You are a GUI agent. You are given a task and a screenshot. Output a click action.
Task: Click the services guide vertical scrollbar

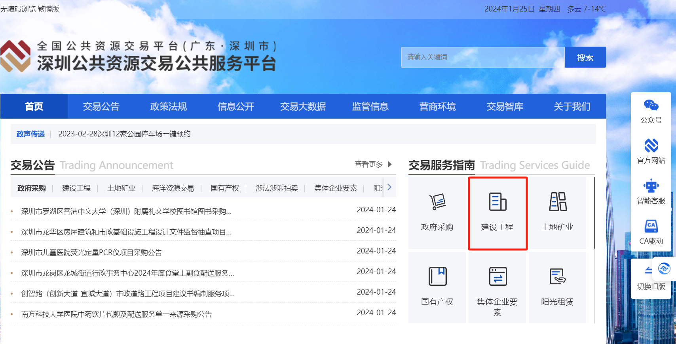[x=594, y=214]
